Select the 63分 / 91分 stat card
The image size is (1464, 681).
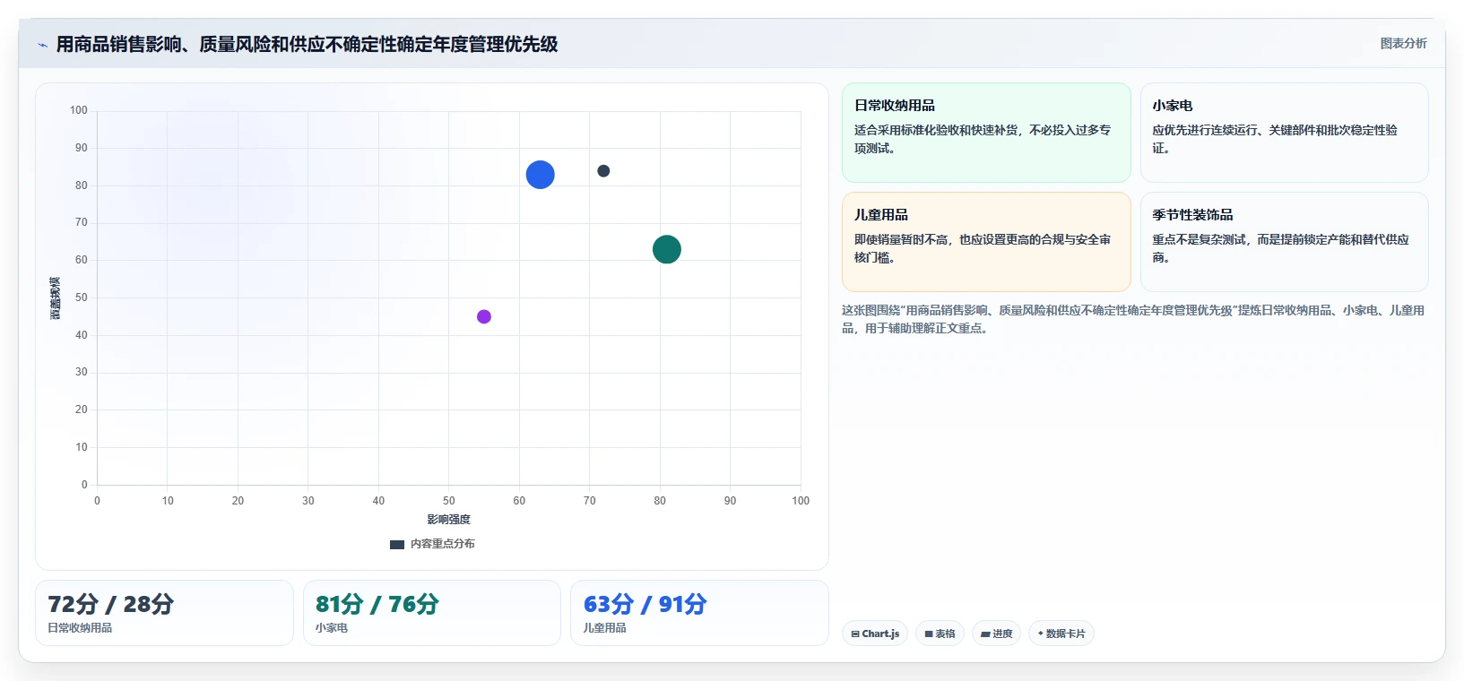click(x=699, y=613)
